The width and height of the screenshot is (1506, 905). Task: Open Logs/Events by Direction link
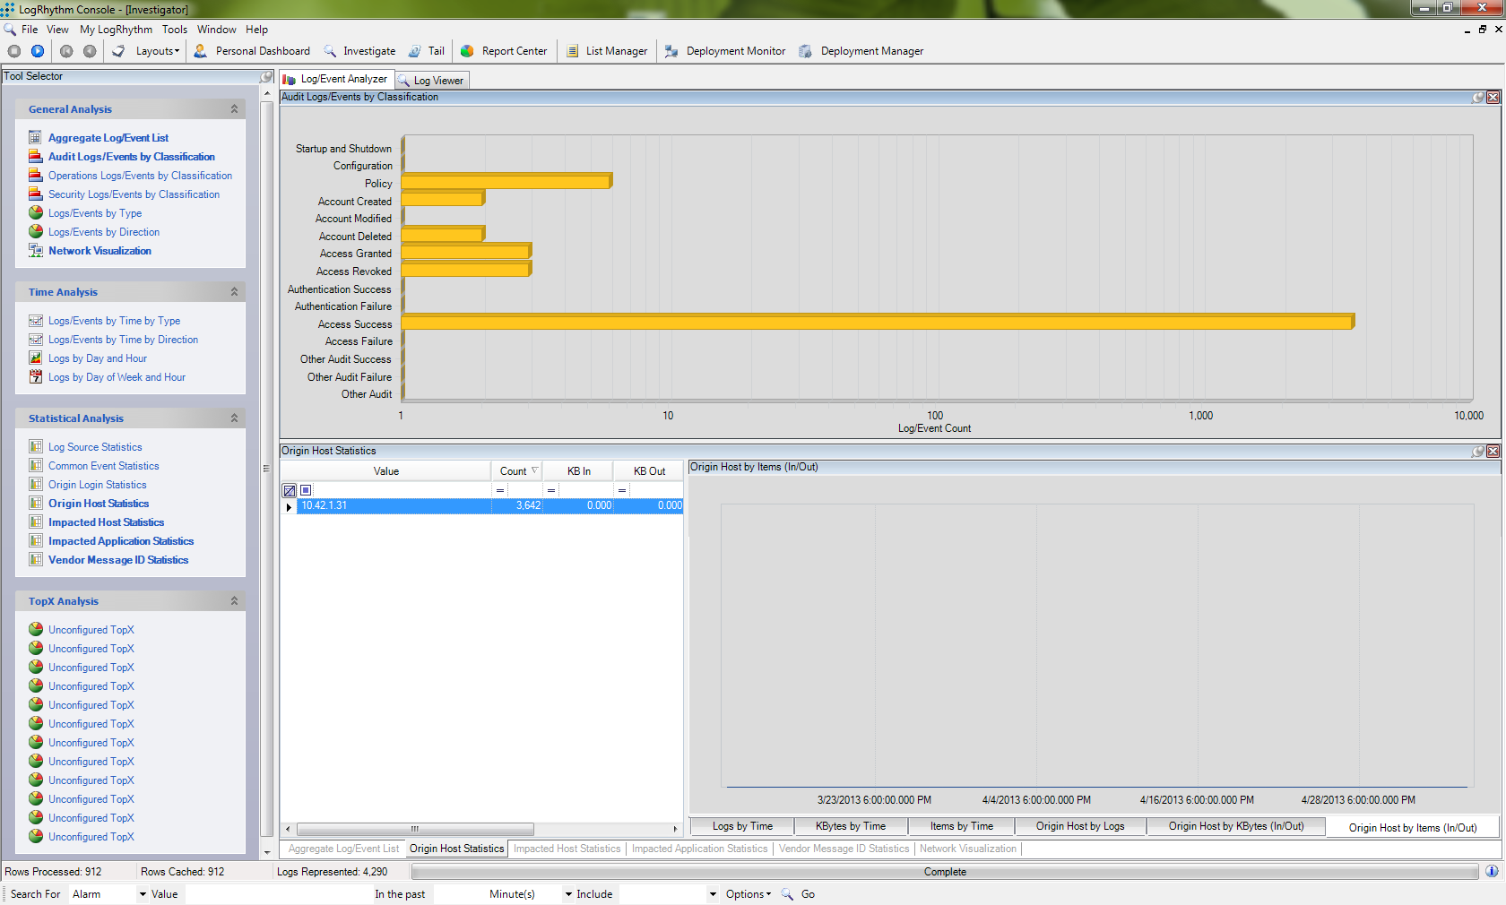click(104, 232)
